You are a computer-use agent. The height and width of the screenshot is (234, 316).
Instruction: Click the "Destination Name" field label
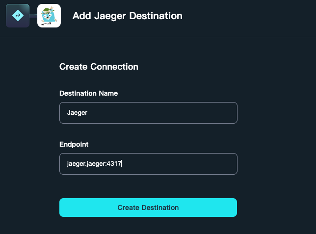[88, 93]
